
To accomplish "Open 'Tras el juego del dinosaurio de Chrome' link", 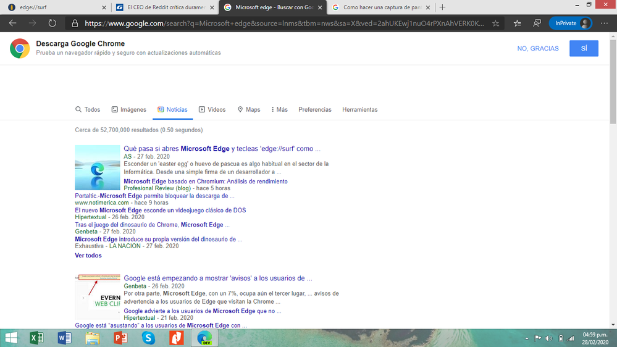I will pyautogui.click(x=153, y=225).
